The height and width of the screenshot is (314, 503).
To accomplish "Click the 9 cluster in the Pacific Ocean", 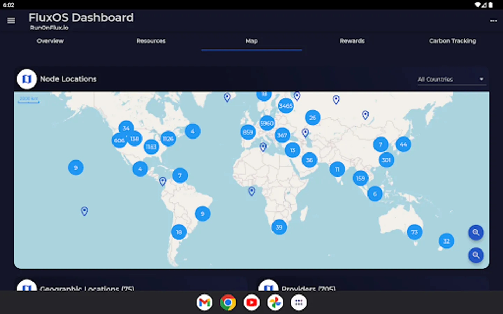I will tap(76, 168).
